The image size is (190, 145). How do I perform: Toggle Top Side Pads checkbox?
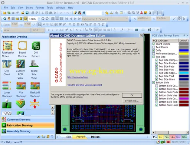[x=157, y=66]
